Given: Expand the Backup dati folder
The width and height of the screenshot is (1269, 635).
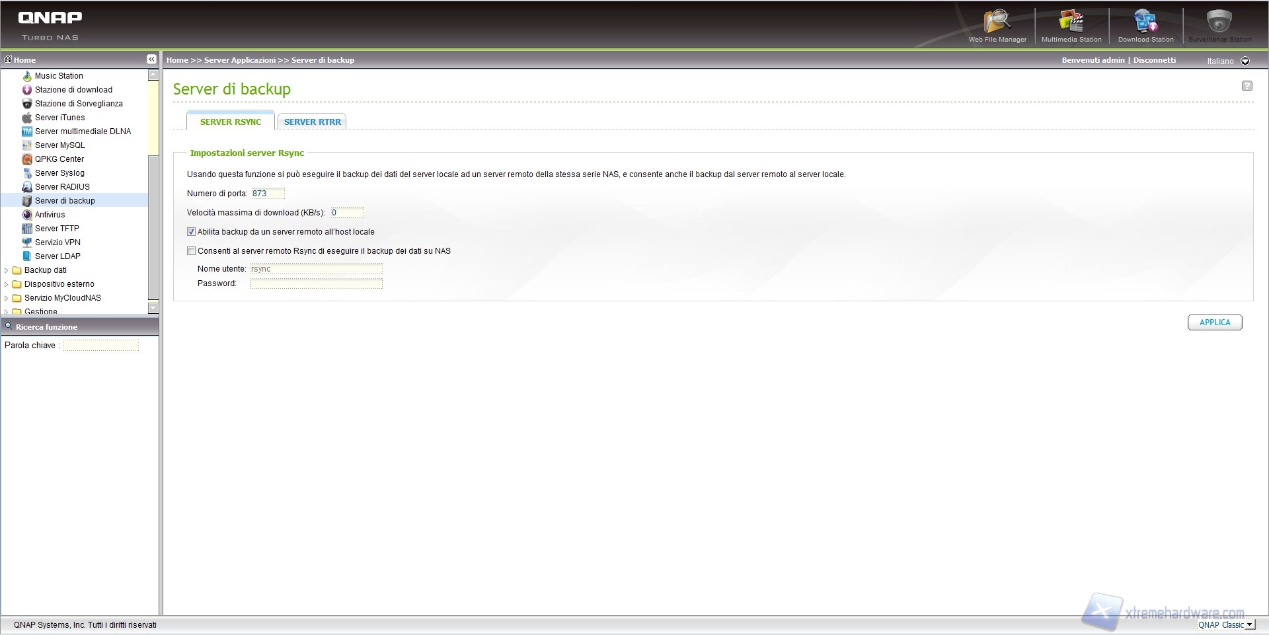Looking at the screenshot, I should [7, 270].
